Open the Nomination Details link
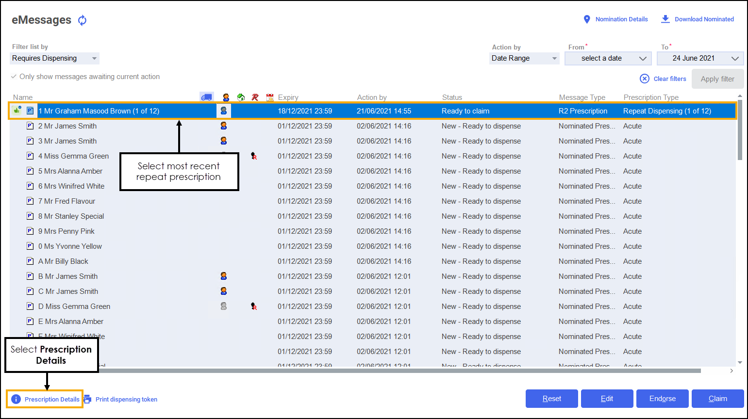 tap(615, 19)
